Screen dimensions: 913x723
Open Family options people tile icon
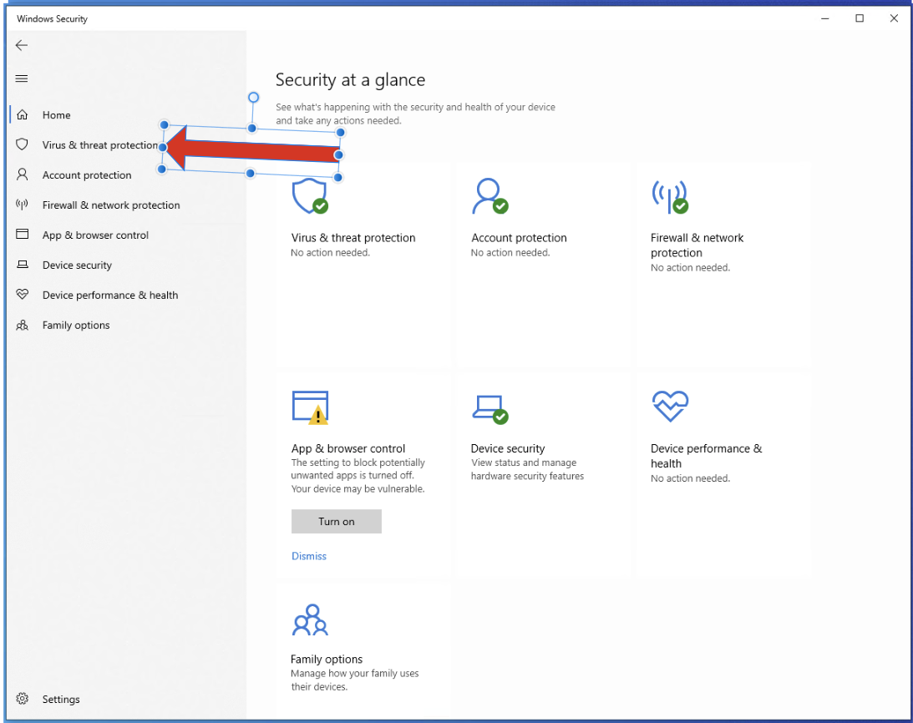tap(311, 620)
